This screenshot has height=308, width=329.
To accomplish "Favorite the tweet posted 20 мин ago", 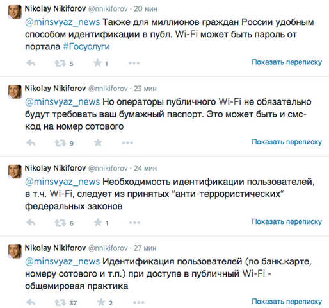I will (x=97, y=63).
